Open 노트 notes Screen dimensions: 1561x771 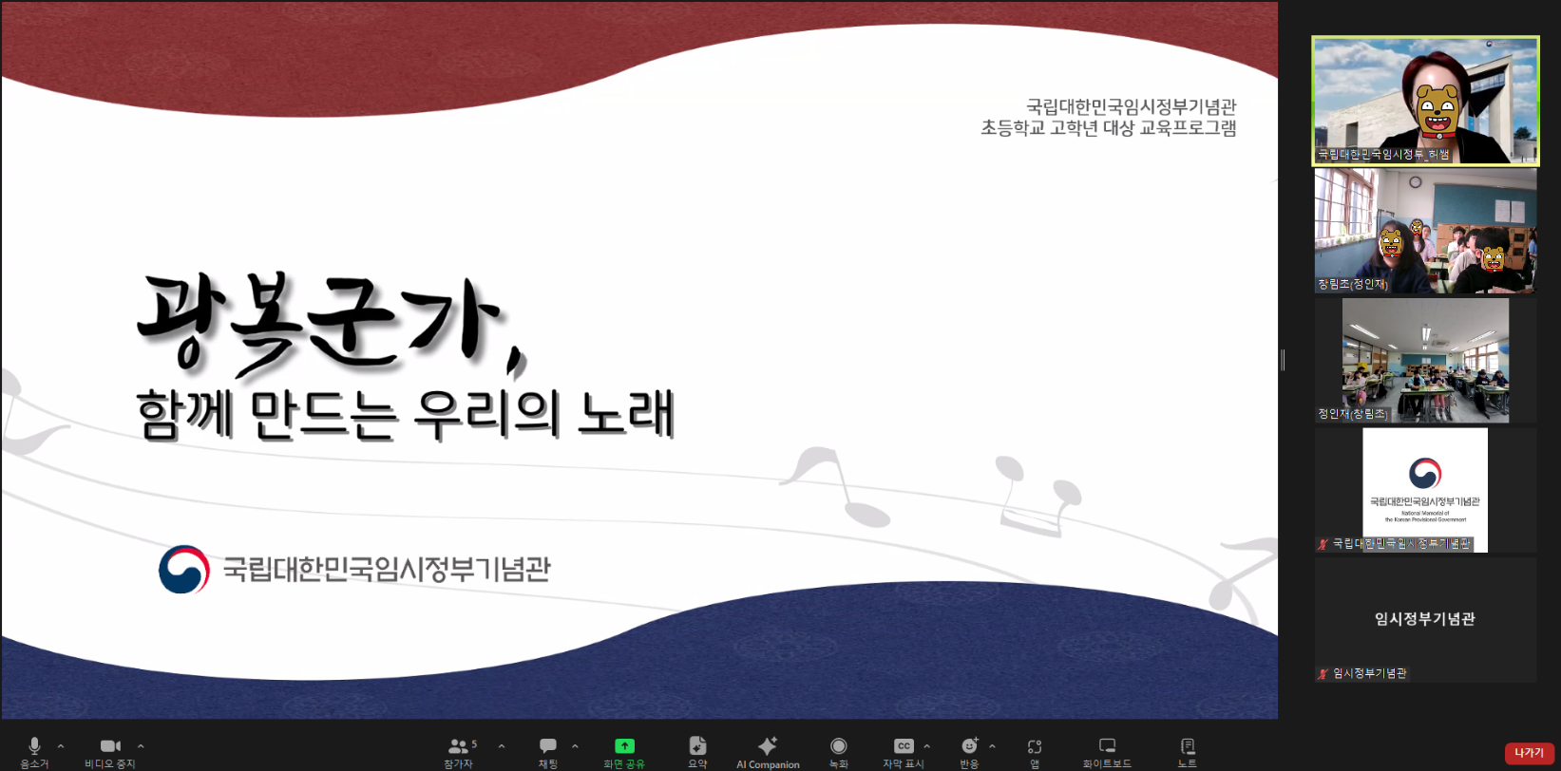[x=1188, y=752]
